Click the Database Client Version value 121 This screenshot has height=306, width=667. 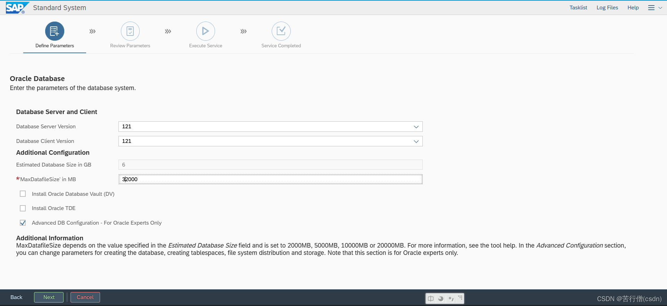tap(127, 141)
